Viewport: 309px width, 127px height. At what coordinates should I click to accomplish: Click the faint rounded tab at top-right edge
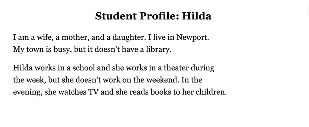(308, 10)
